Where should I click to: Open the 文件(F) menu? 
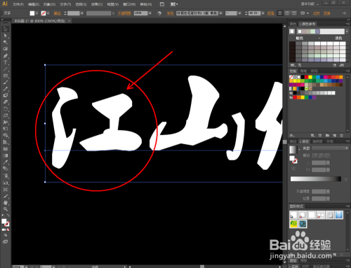18,4
